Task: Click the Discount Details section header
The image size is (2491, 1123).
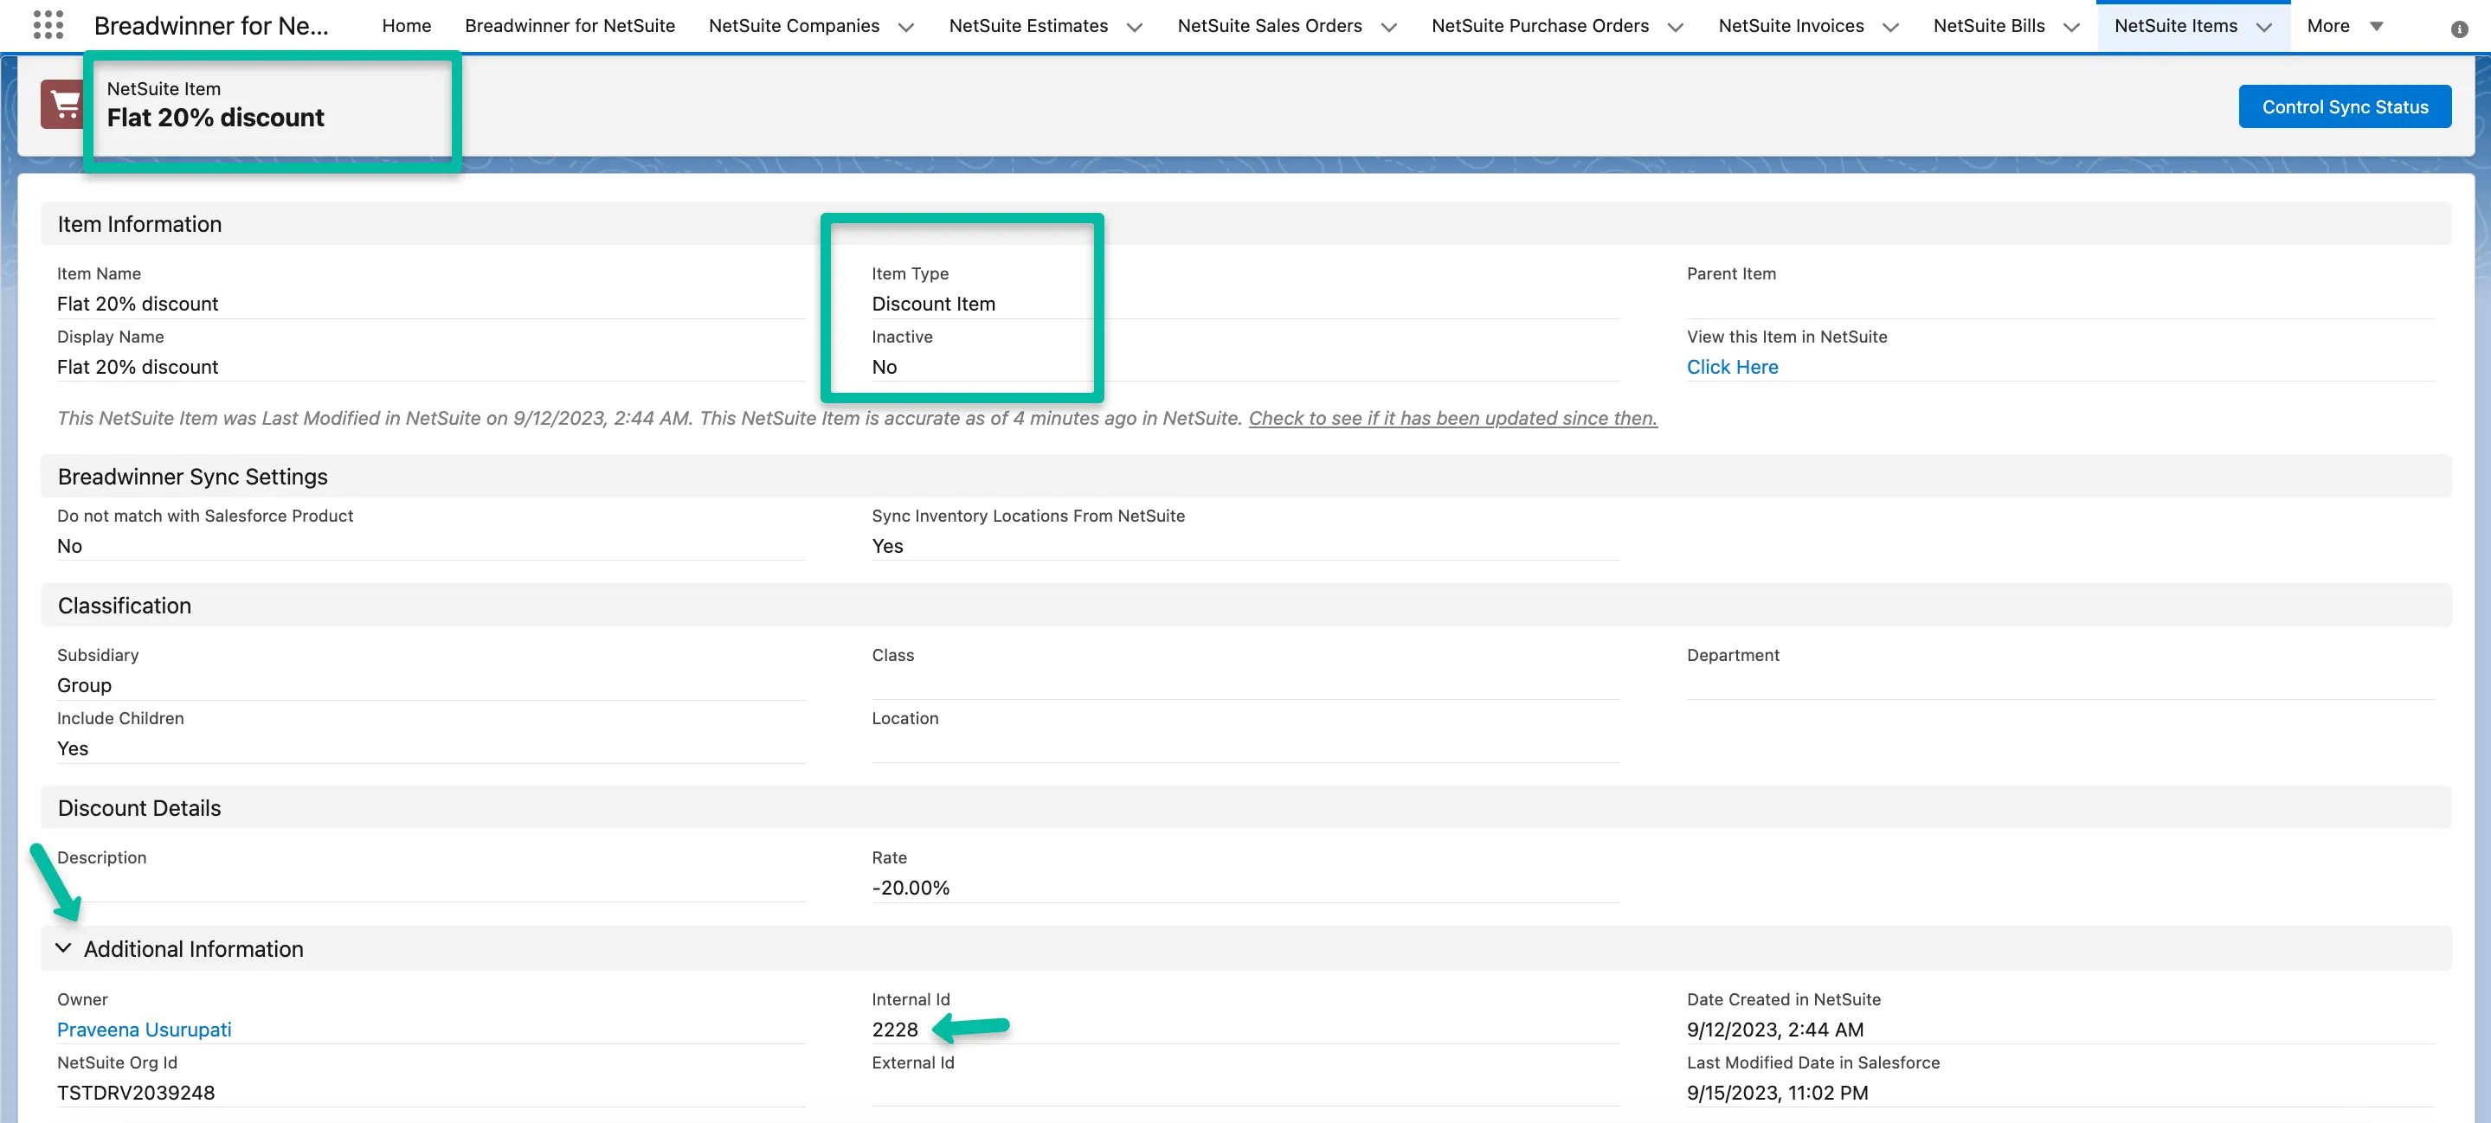Action: pos(1245,808)
